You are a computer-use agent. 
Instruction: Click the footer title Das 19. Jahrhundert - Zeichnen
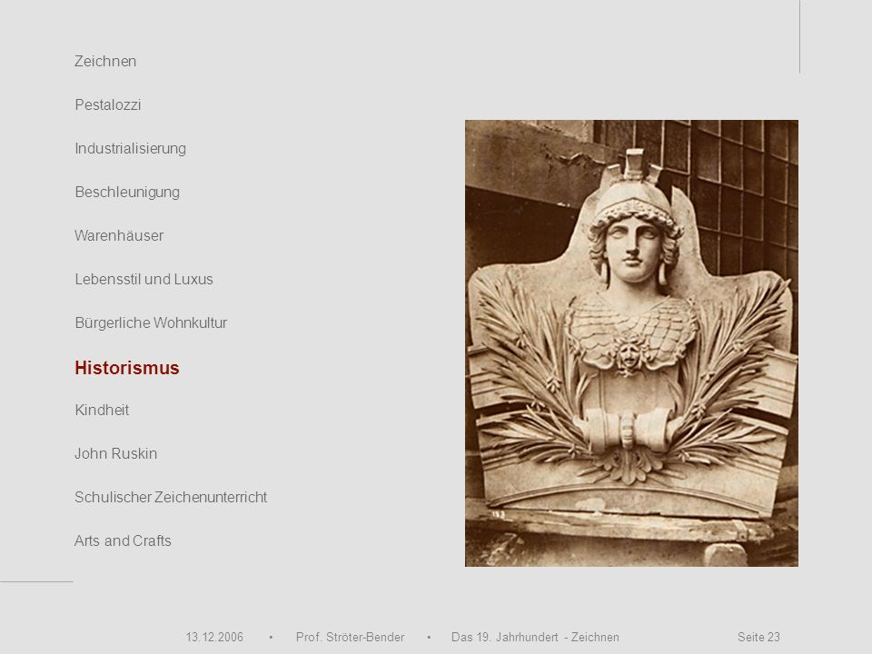point(535,638)
